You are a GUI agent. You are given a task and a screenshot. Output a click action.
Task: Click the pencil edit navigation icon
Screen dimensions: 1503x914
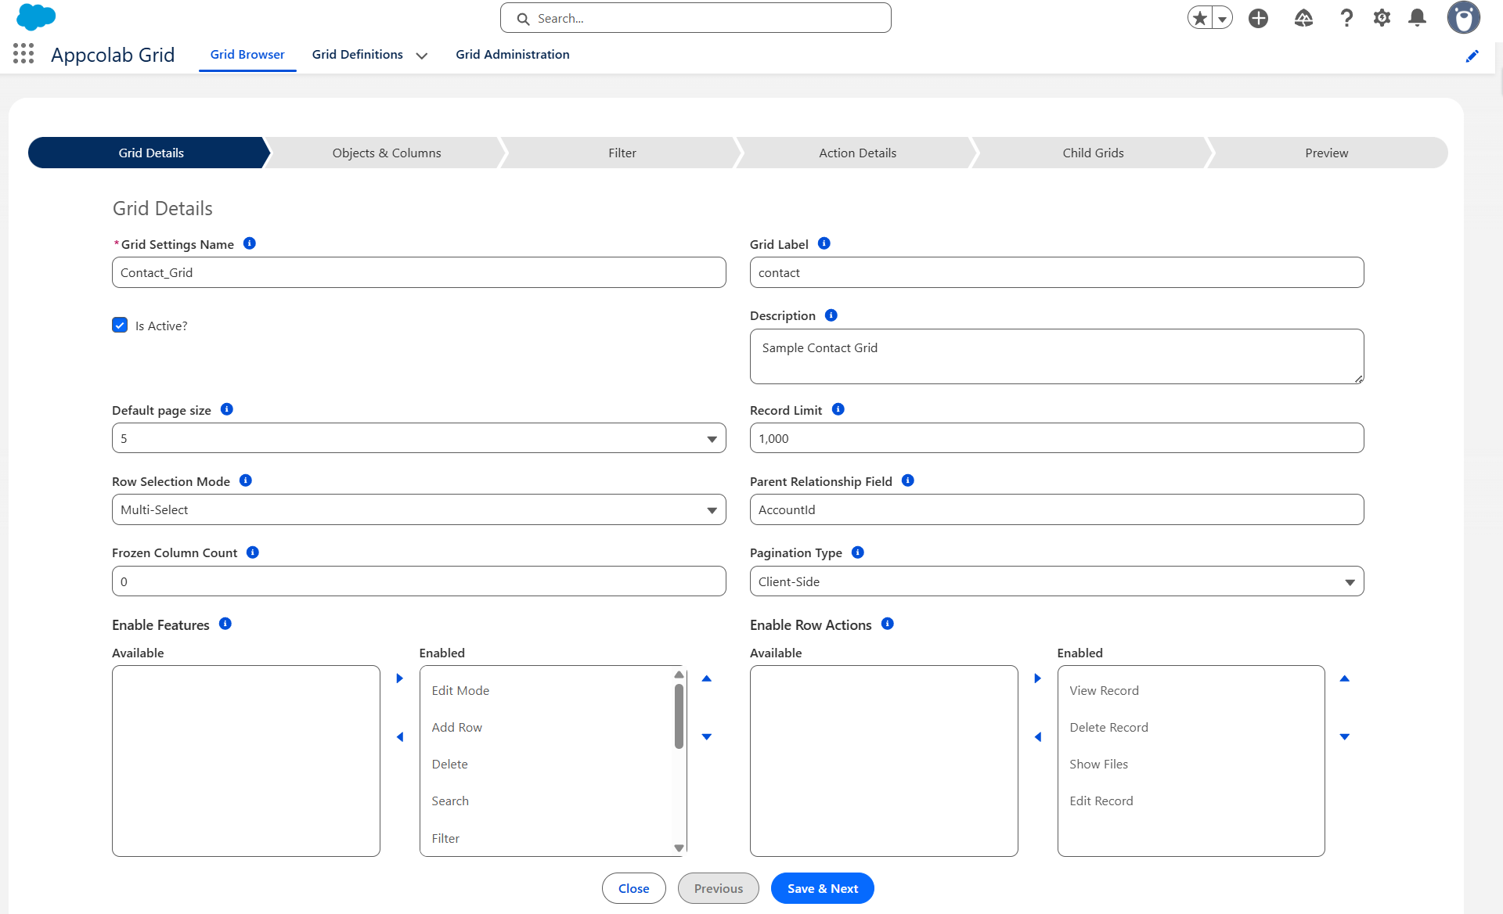(x=1472, y=56)
